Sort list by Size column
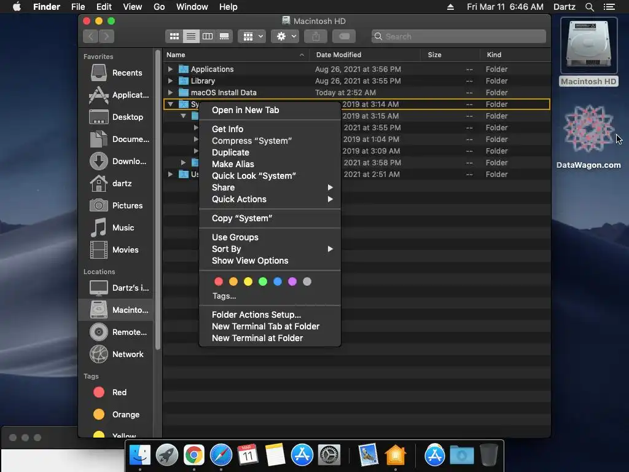 [x=450, y=55]
